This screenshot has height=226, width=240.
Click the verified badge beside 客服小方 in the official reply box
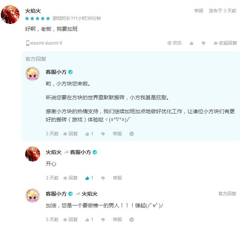70,72
